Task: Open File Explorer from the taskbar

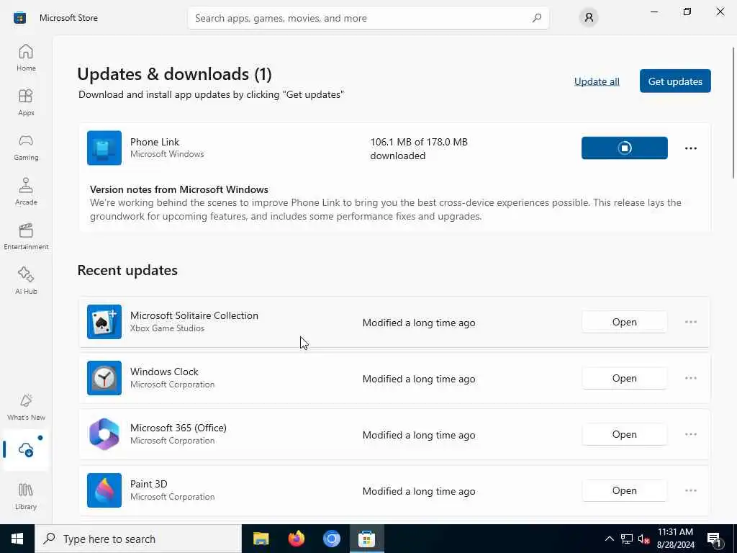Action: (x=261, y=539)
